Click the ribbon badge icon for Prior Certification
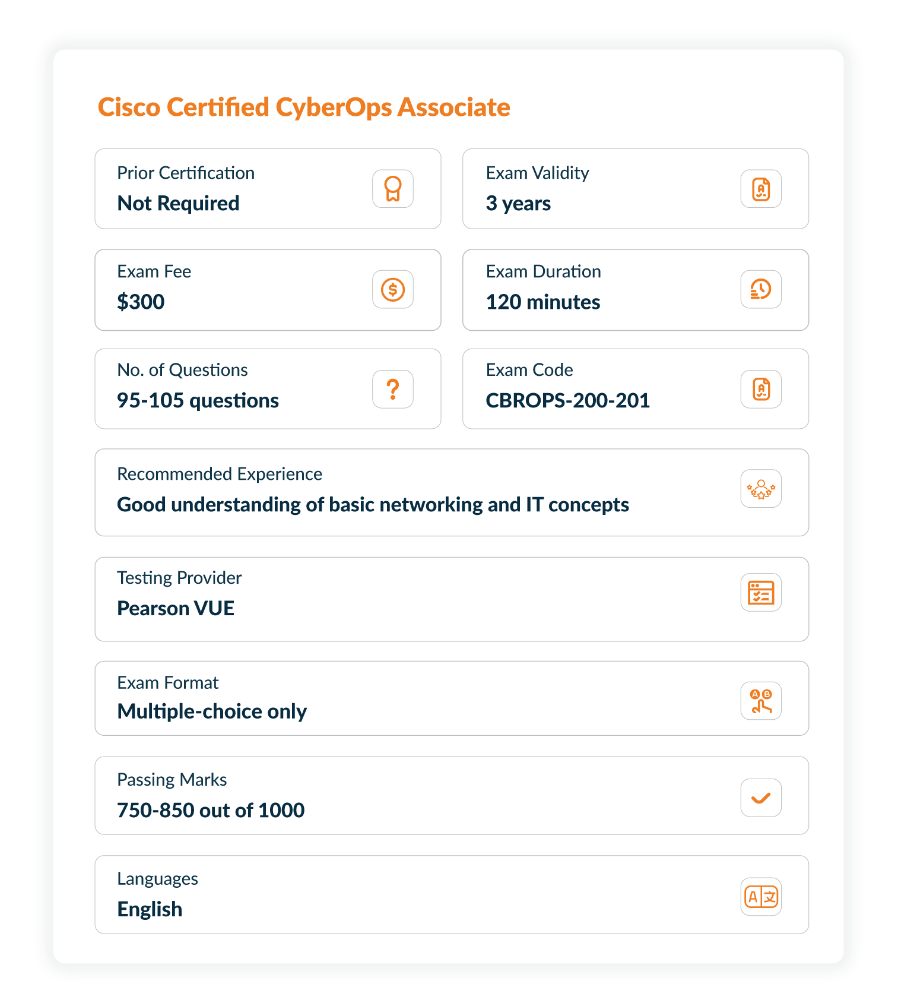This screenshot has height=1006, width=898. tap(392, 189)
